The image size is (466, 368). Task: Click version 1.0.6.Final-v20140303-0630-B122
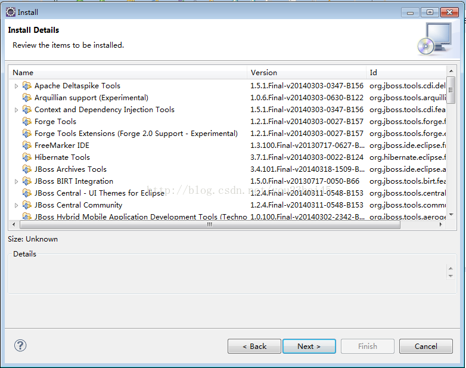(x=307, y=98)
